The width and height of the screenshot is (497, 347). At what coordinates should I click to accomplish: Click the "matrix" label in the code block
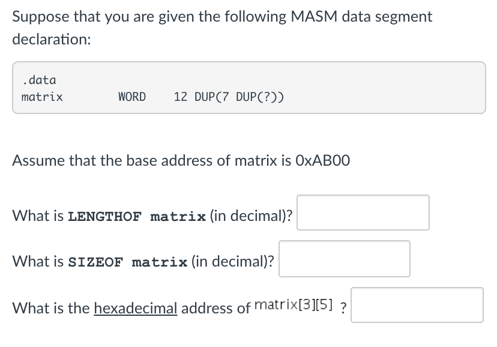tap(42, 97)
